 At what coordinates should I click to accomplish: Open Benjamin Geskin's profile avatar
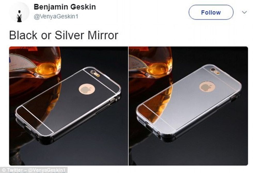19,12
